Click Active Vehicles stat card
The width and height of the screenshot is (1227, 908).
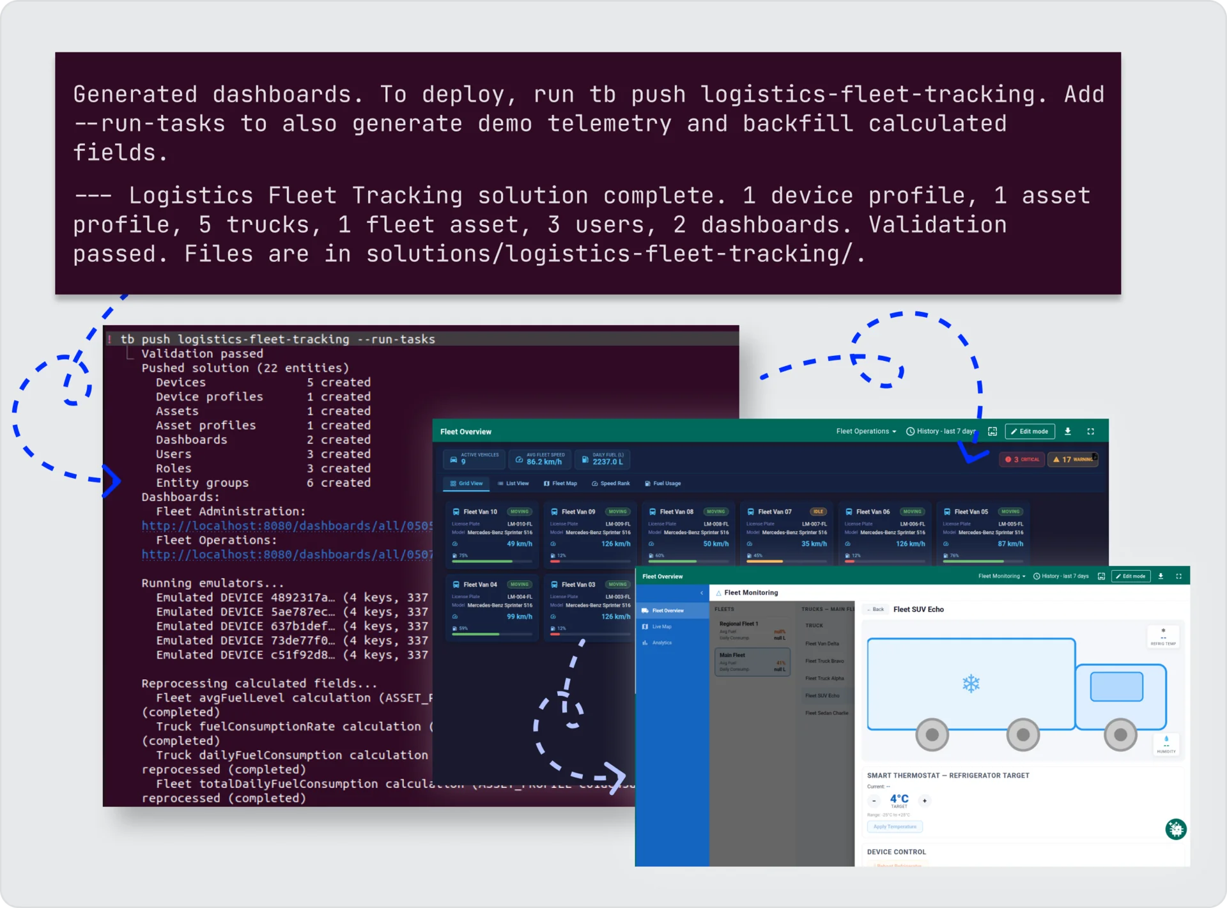(x=474, y=459)
